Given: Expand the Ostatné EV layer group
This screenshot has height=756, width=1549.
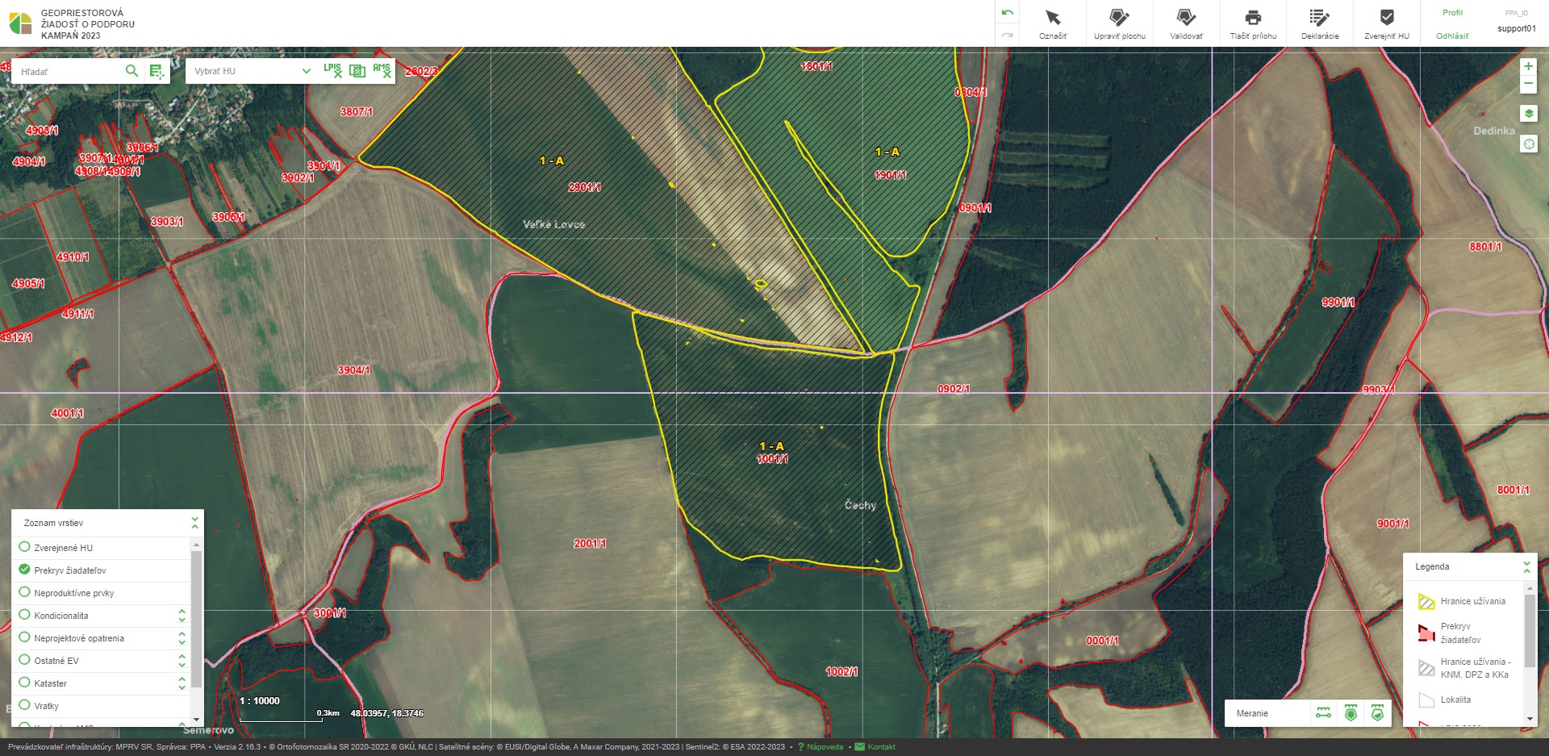Looking at the screenshot, I should point(182,661).
